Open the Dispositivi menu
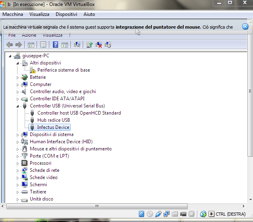 coord(66,14)
